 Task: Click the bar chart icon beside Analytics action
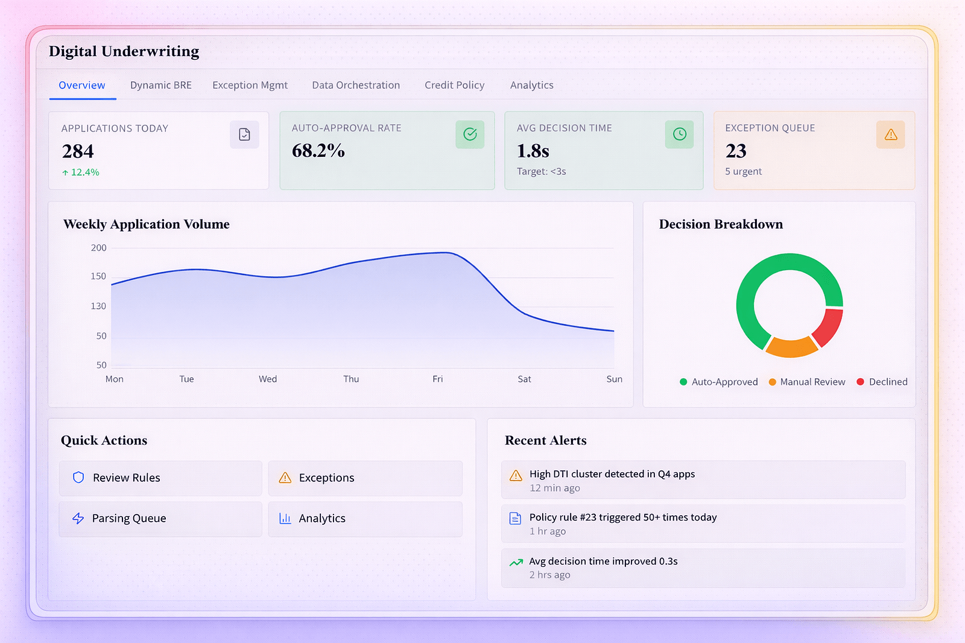(285, 518)
